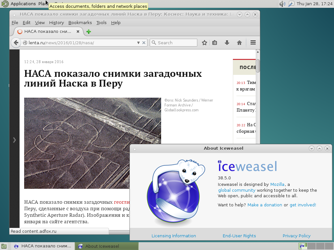Open the History menu
Image resolution: width=334 pixels, height=250 pixels.
click(56, 22)
